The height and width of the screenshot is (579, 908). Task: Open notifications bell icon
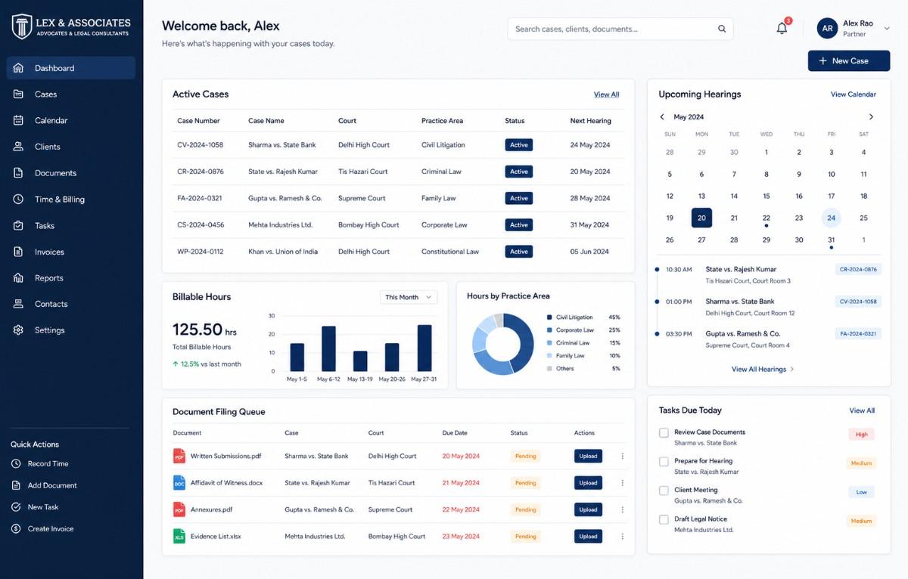pyautogui.click(x=782, y=28)
